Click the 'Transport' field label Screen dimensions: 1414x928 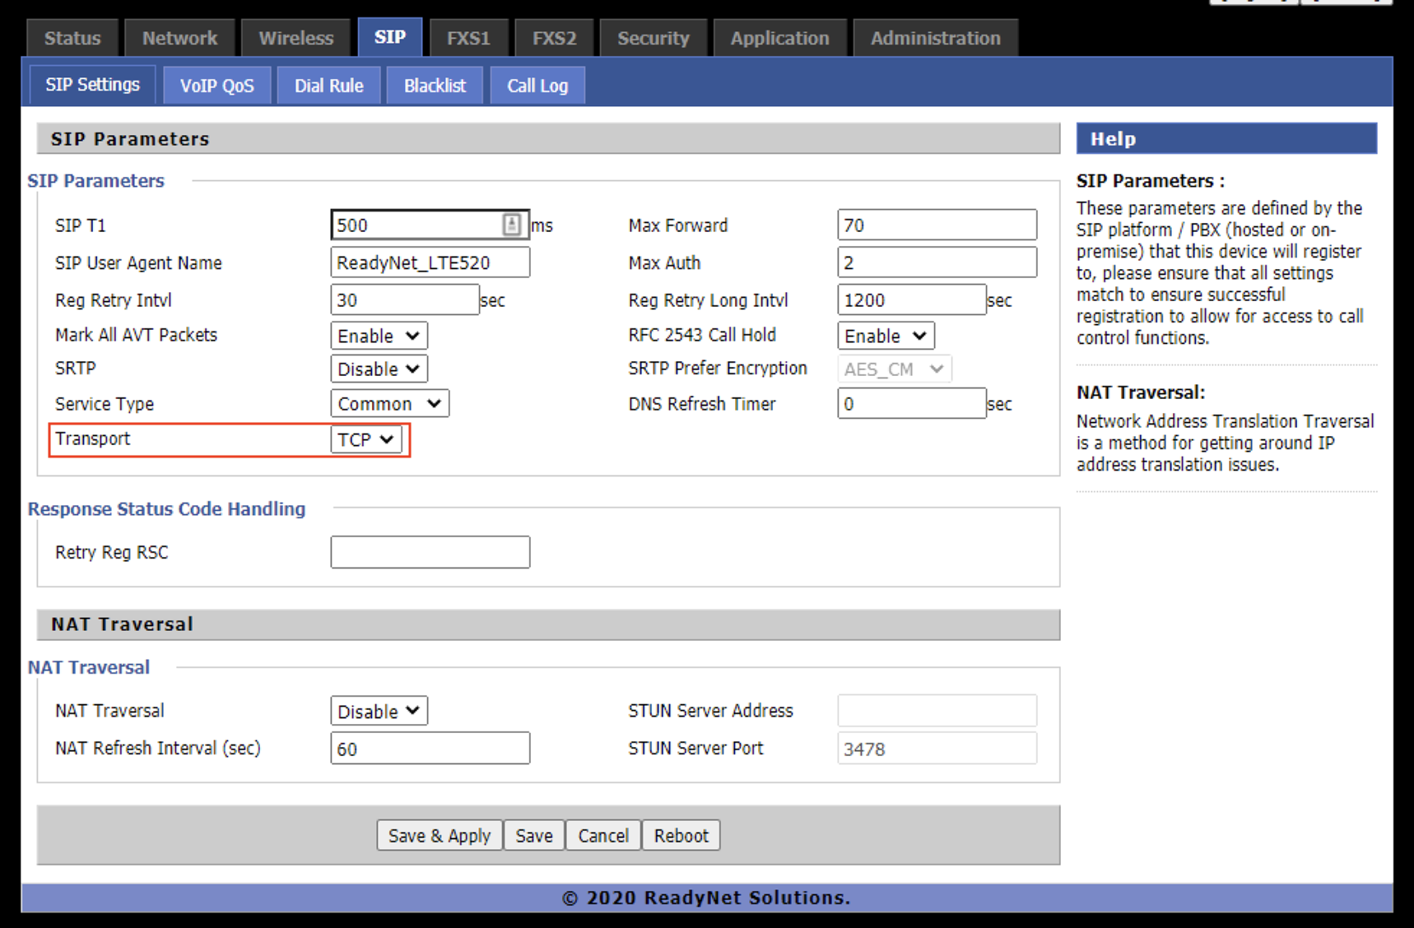coord(92,438)
